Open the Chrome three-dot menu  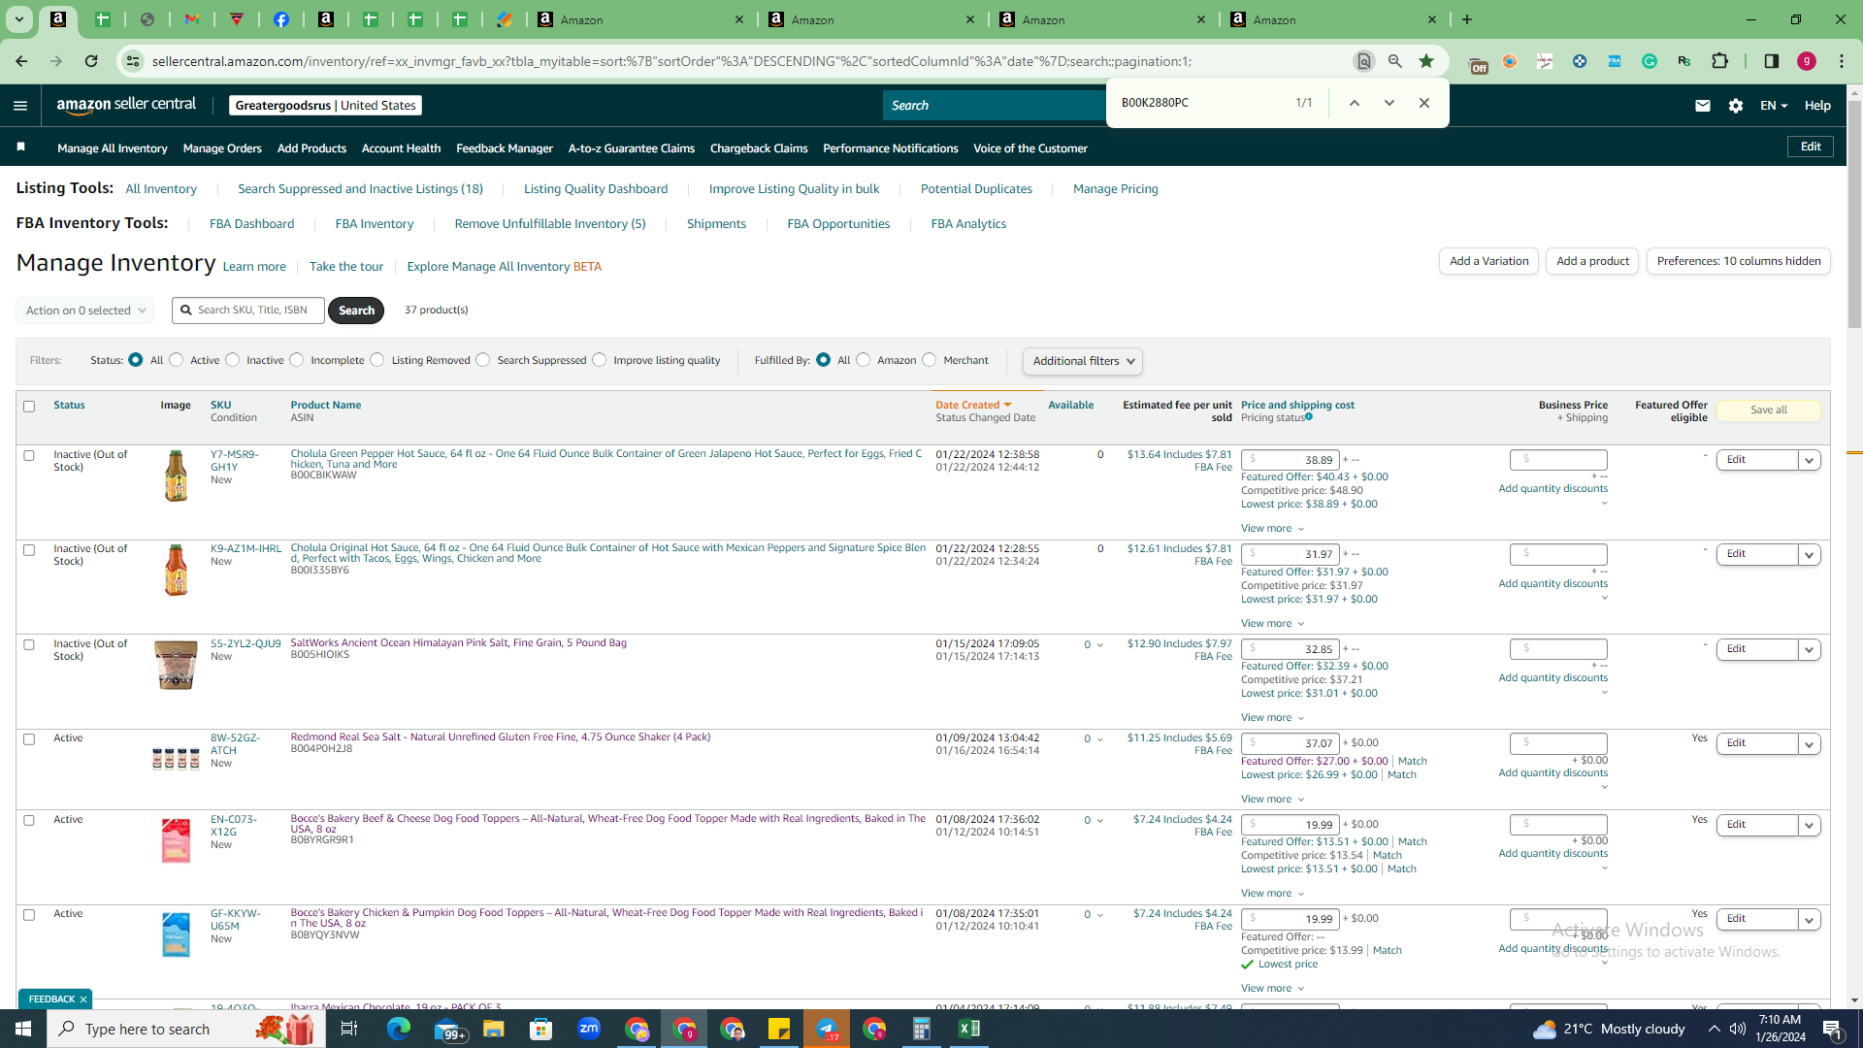[x=1842, y=61]
